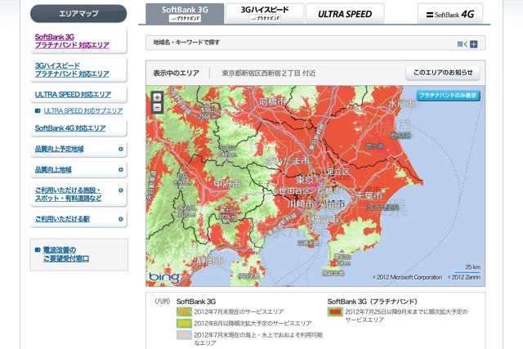The height and width of the screenshot is (349, 523).
Task: Click arrow icon beside ULTRA SPEED対応サブエリア
Action: (x=38, y=111)
